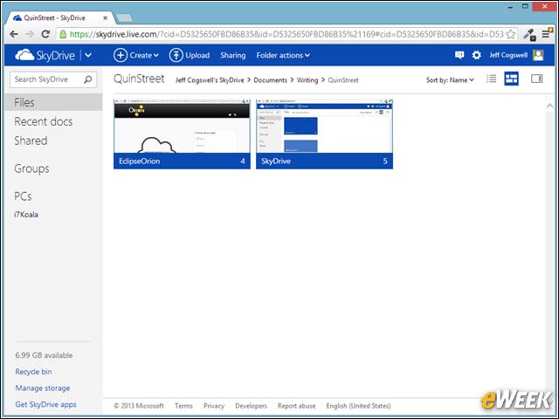Toggle the details pane icon
559x419 pixels.
536,79
